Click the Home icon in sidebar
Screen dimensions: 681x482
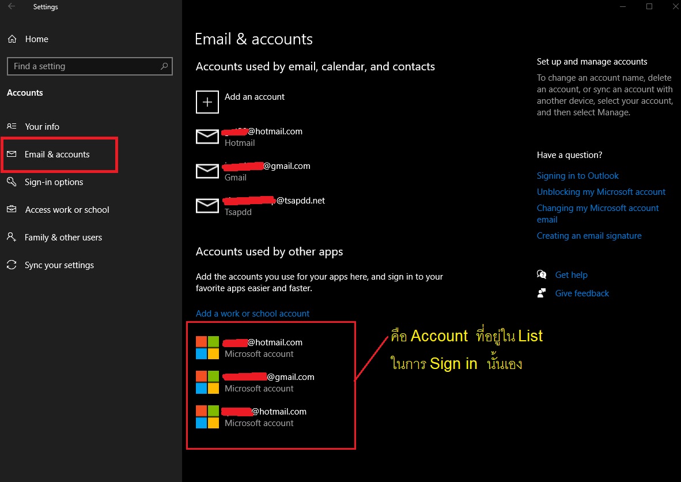pyautogui.click(x=12, y=39)
